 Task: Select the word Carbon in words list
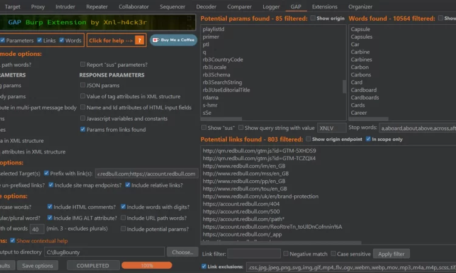point(359,67)
